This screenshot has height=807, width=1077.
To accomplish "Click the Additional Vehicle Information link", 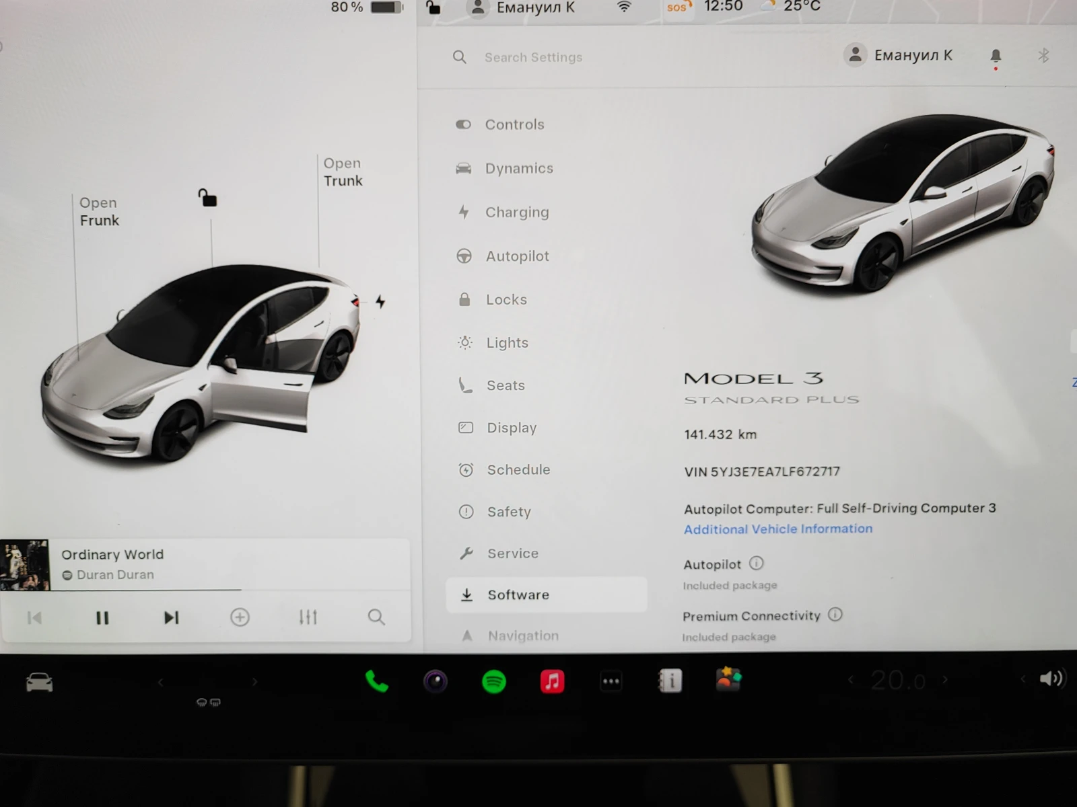I will click(x=777, y=529).
